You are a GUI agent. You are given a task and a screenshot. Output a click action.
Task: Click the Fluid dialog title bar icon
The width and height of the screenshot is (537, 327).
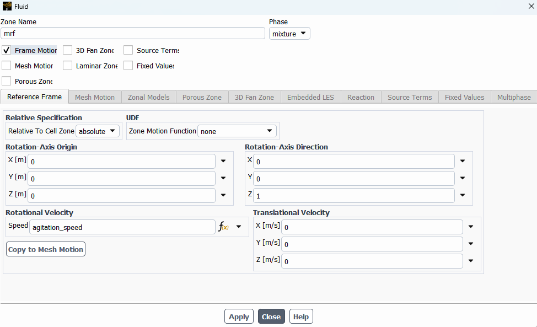pyautogui.click(x=7, y=7)
